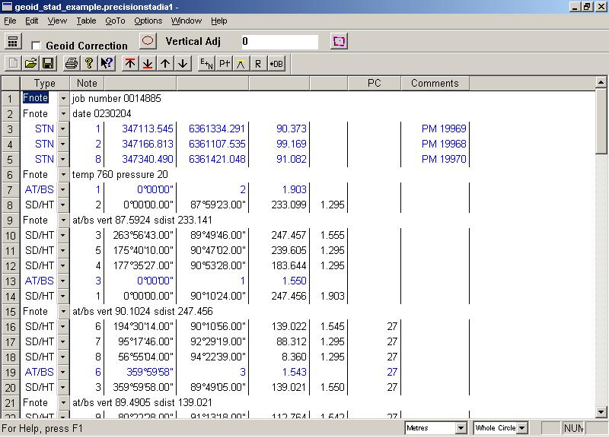Screen dimensions: 609x438
Task: Click the vertical scrollbar down arrow
Action: pyautogui.click(x=601, y=411)
